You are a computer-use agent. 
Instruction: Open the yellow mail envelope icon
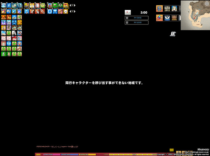[172, 150]
